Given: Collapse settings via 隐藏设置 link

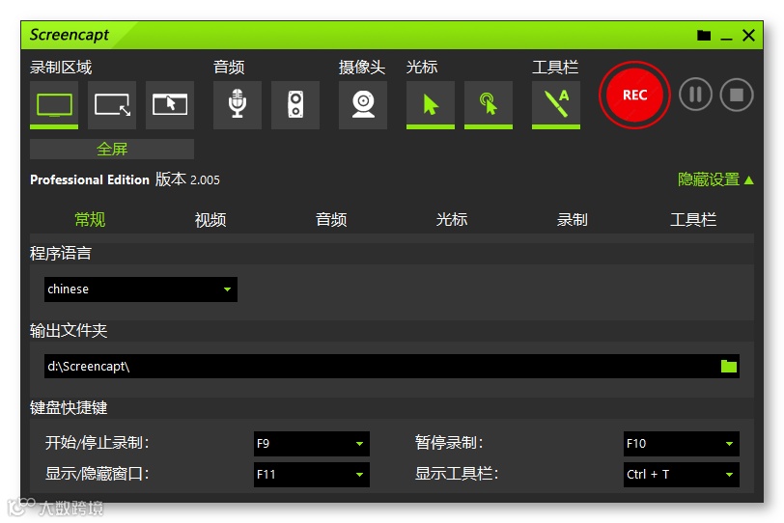Looking at the screenshot, I should [715, 179].
